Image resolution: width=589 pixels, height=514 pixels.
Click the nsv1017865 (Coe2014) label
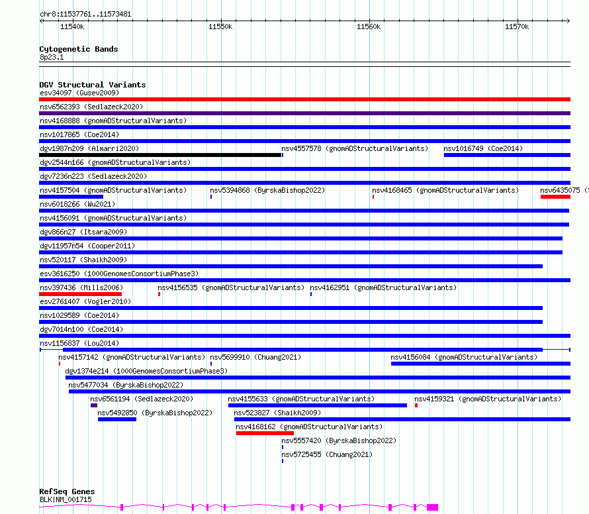pyautogui.click(x=79, y=134)
